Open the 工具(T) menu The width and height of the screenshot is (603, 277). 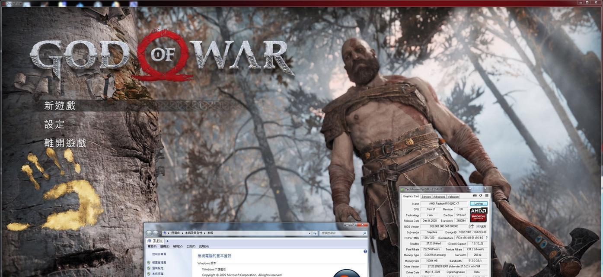pyautogui.click(x=191, y=246)
